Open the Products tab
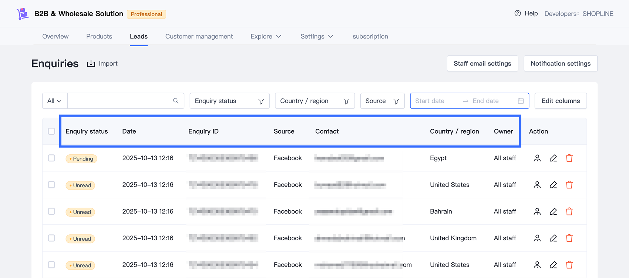This screenshot has height=278, width=629. click(x=99, y=36)
